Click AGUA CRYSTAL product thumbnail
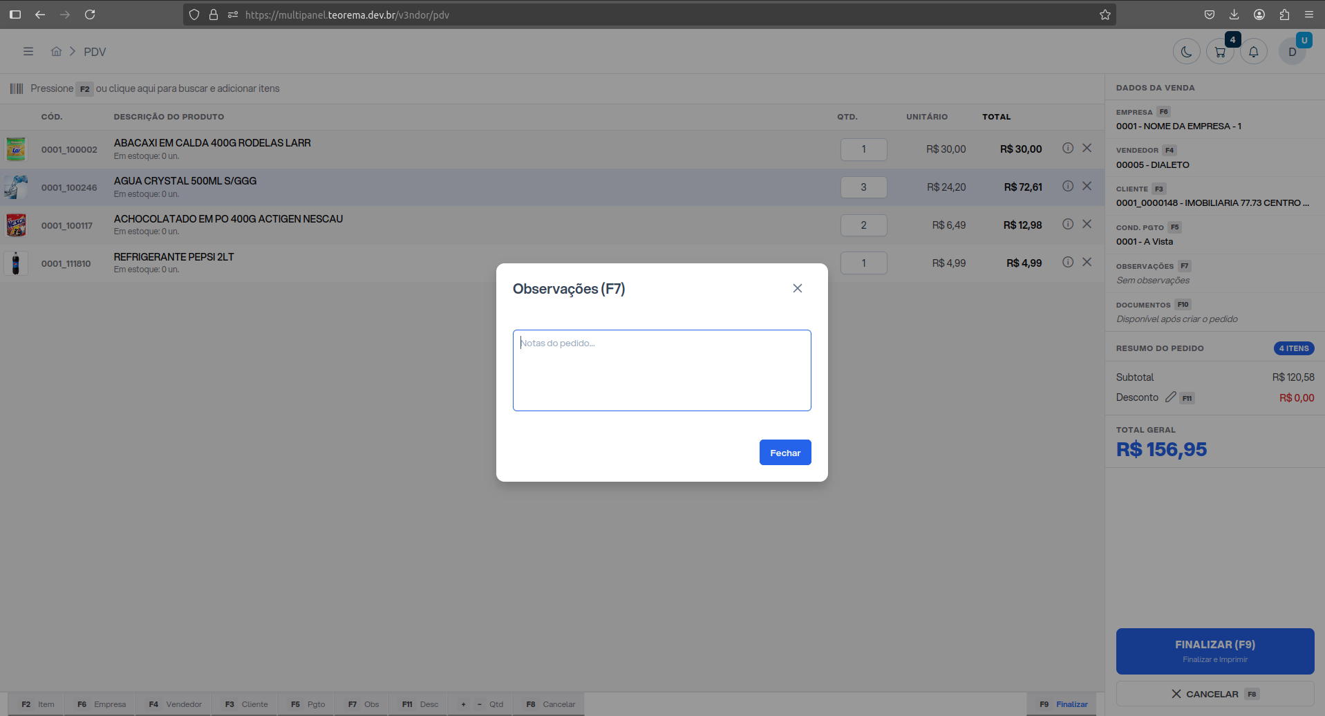 pyautogui.click(x=16, y=187)
